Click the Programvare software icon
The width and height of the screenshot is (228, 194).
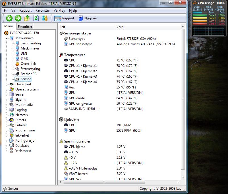(x=11, y=130)
